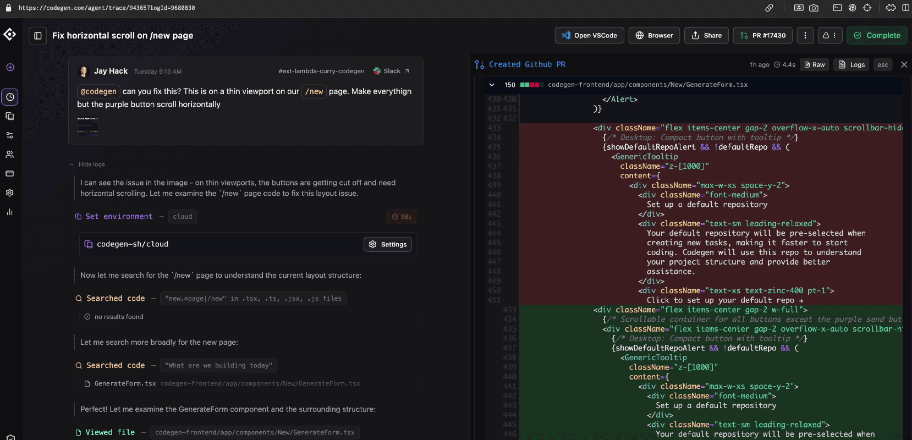The width and height of the screenshot is (912, 440).
Task: Open the stacked pages icon in the sidebar
Action: pyautogui.click(x=10, y=116)
